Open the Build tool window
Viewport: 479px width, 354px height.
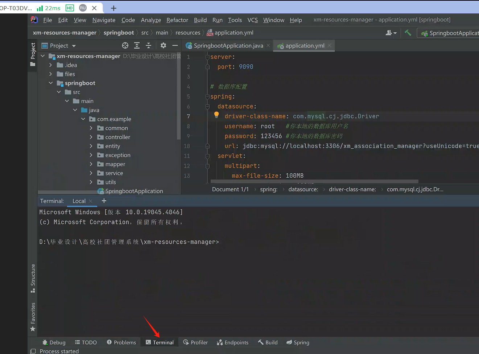(x=268, y=342)
